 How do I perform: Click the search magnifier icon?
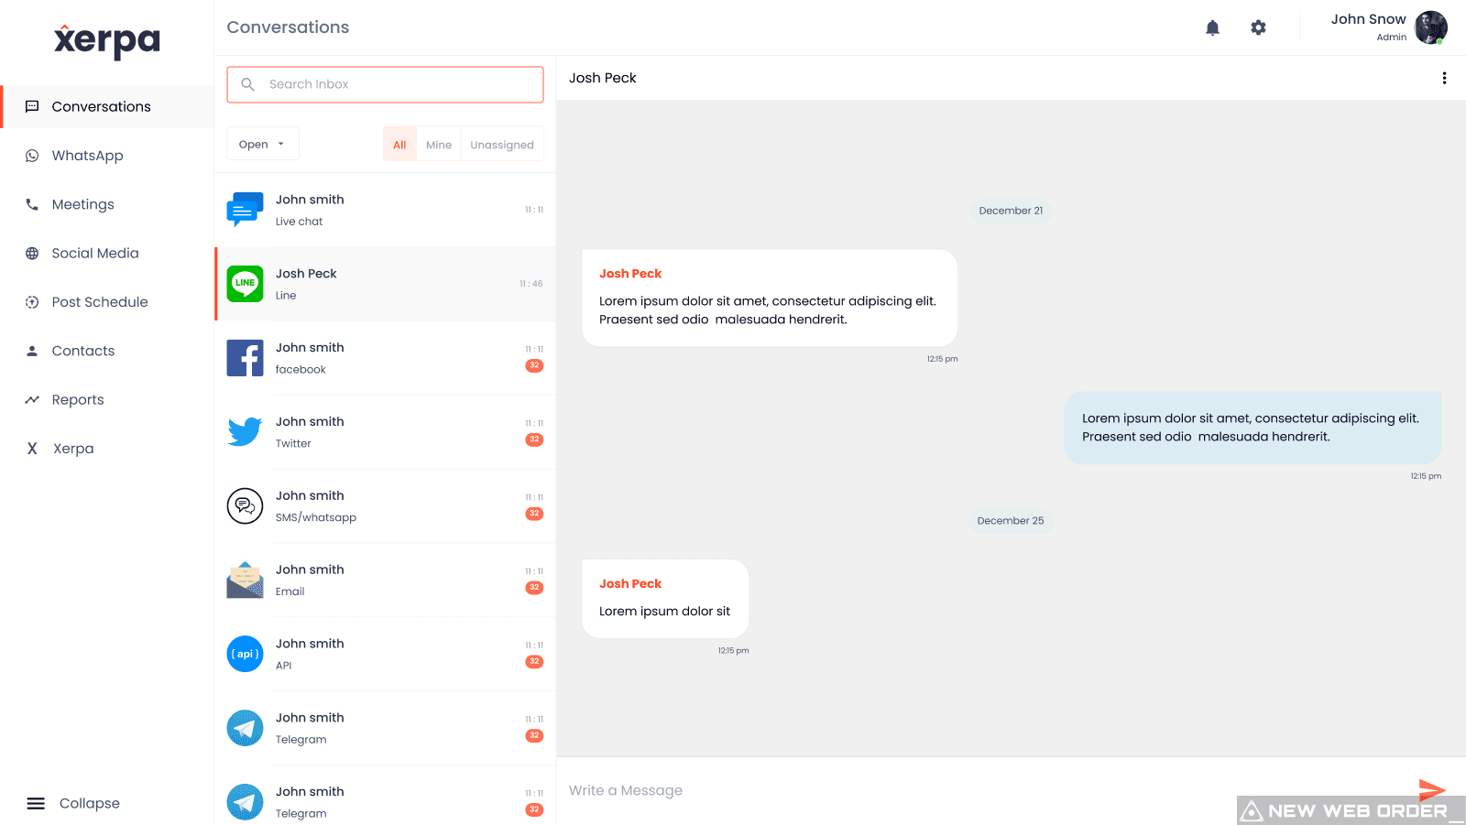tap(247, 84)
